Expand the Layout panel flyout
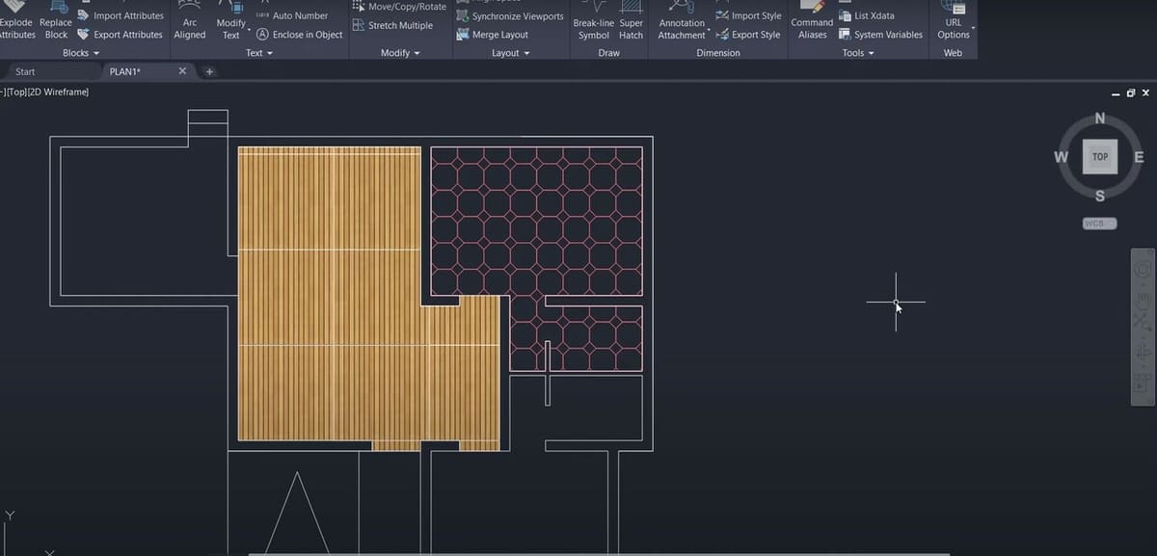Image resolution: width=1157 pixels, height=556 pixels. pyautogui.click(x=511, y=53)
